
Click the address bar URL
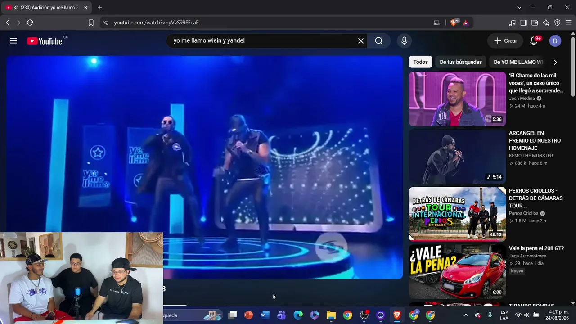[156, 22]
